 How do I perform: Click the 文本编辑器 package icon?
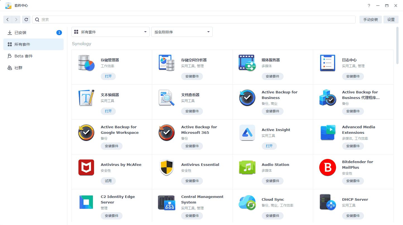click(x=86, y=98)
